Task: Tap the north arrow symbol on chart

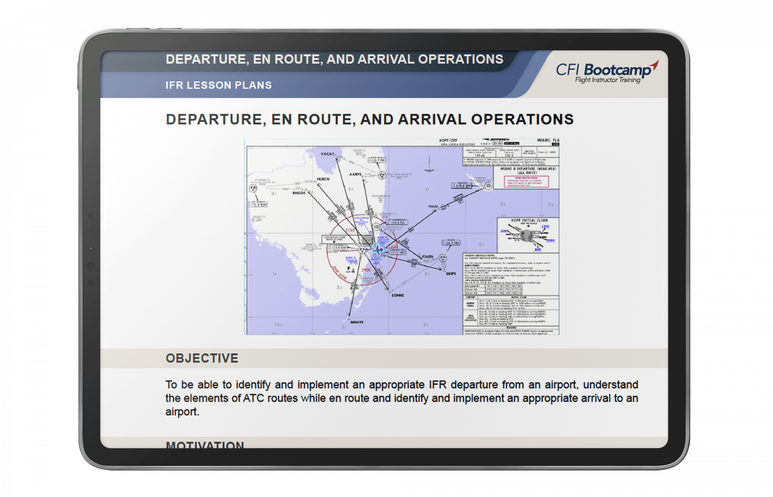Action: [429, 165]
